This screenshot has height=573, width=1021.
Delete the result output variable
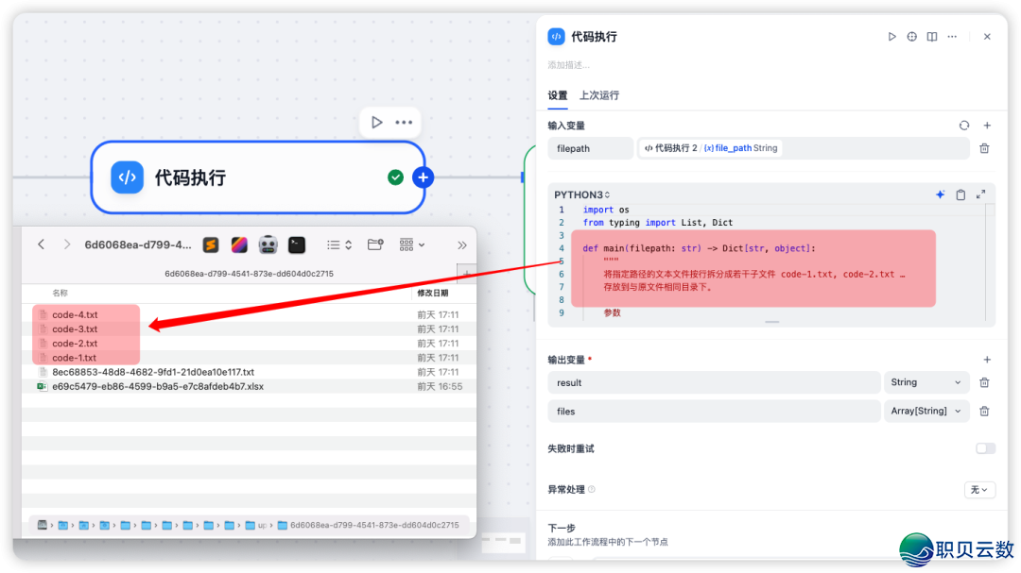coord(984,382)
